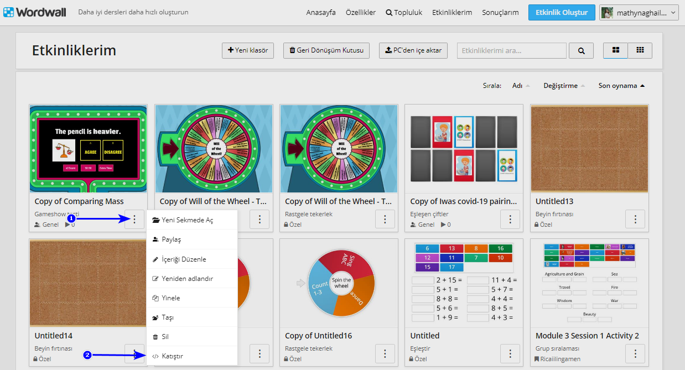Select Paylaş from context menu

tap(171, 239)
